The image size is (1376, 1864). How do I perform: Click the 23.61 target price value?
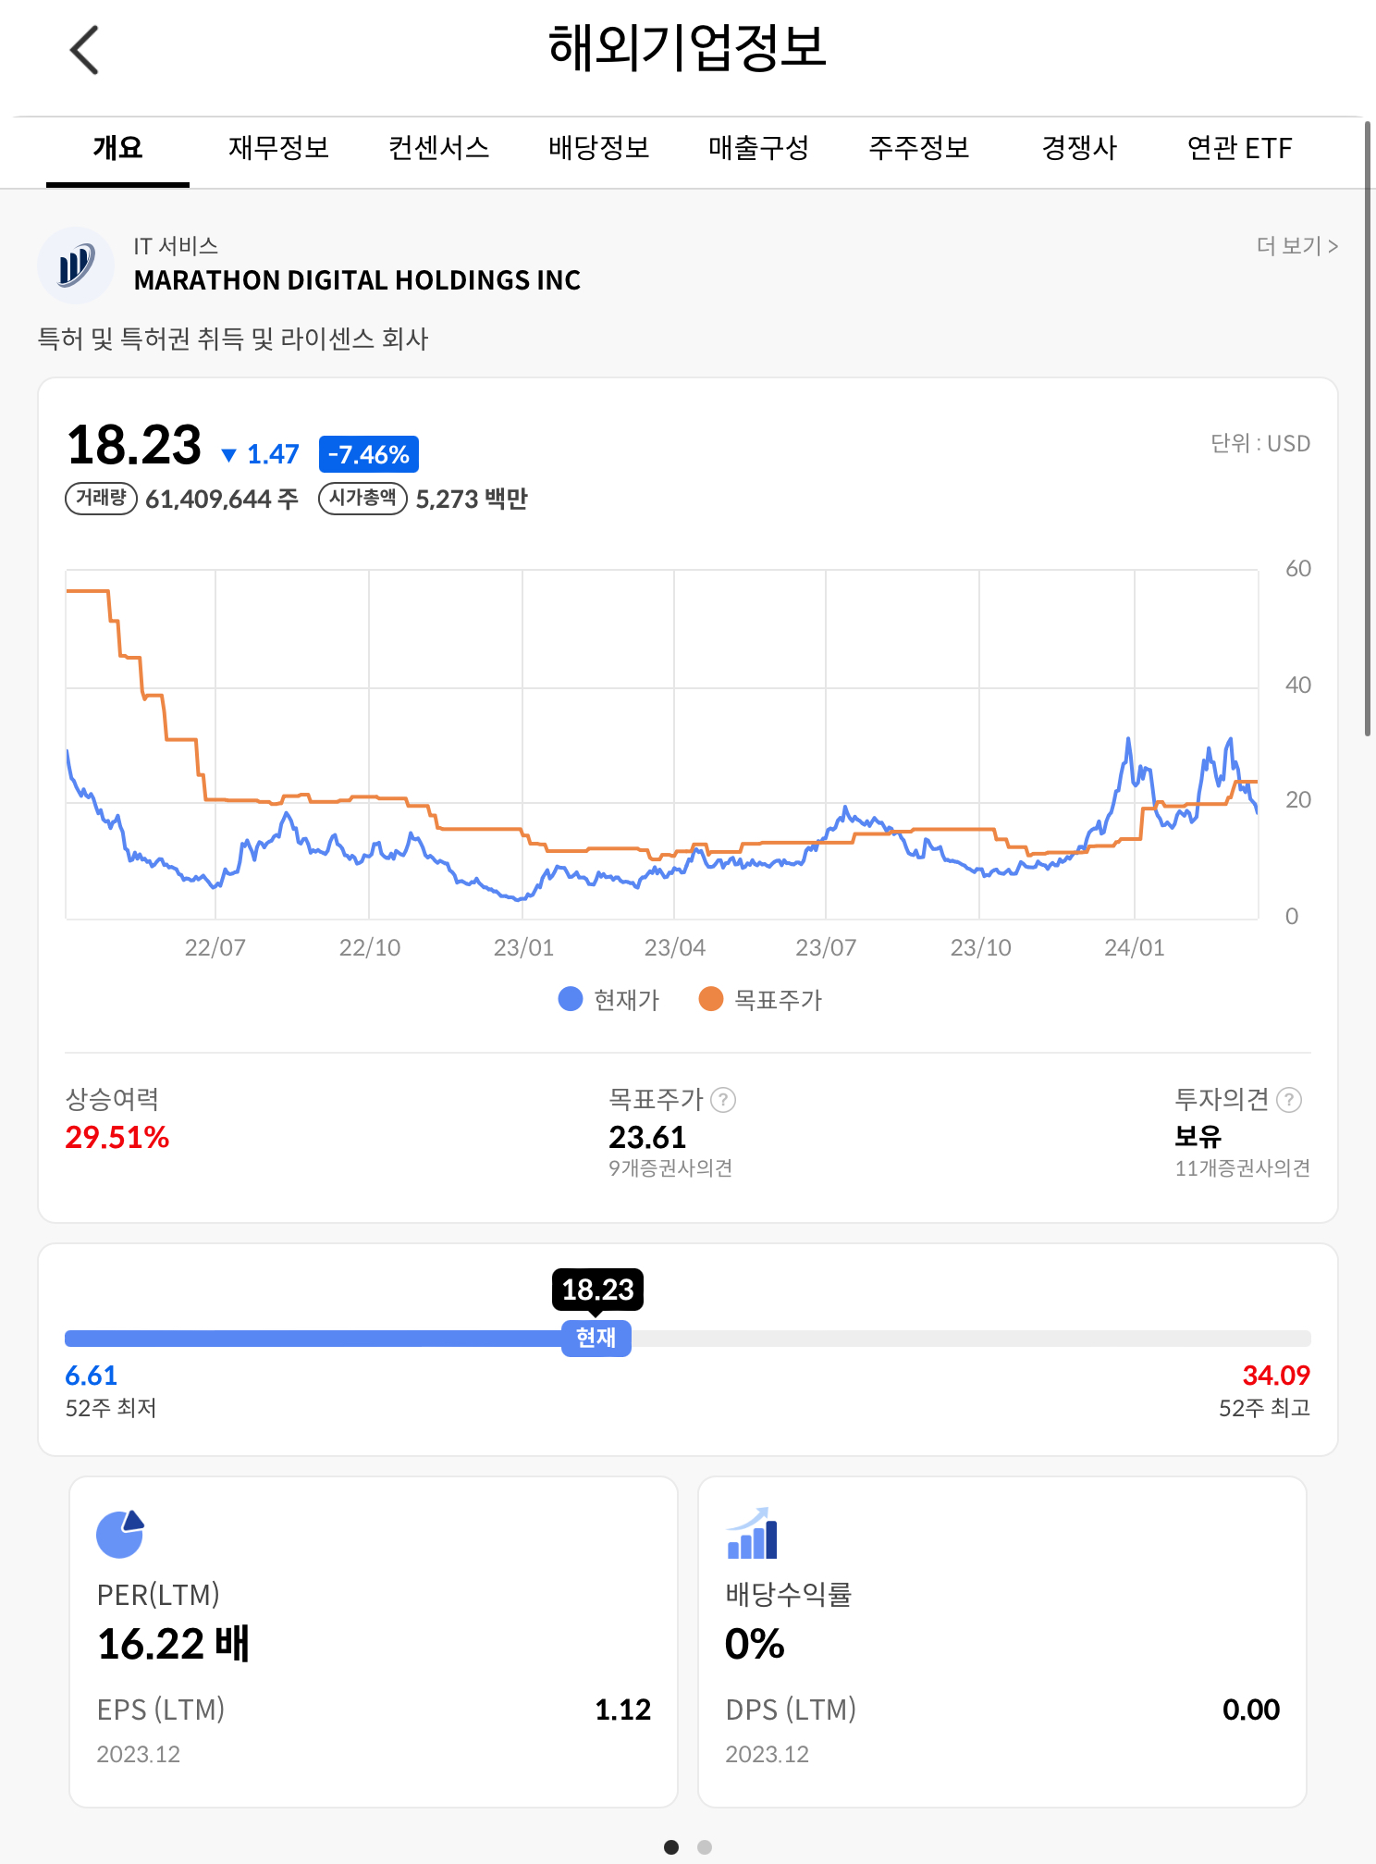pos(647,1137)
